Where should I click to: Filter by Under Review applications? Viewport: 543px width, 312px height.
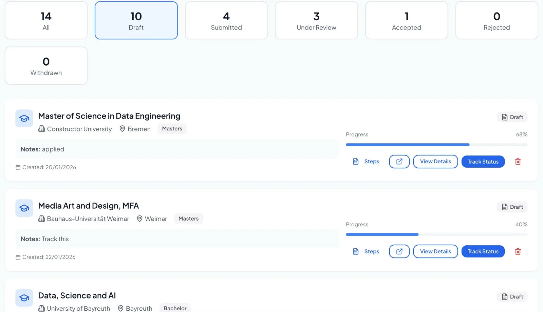[316, 20]
